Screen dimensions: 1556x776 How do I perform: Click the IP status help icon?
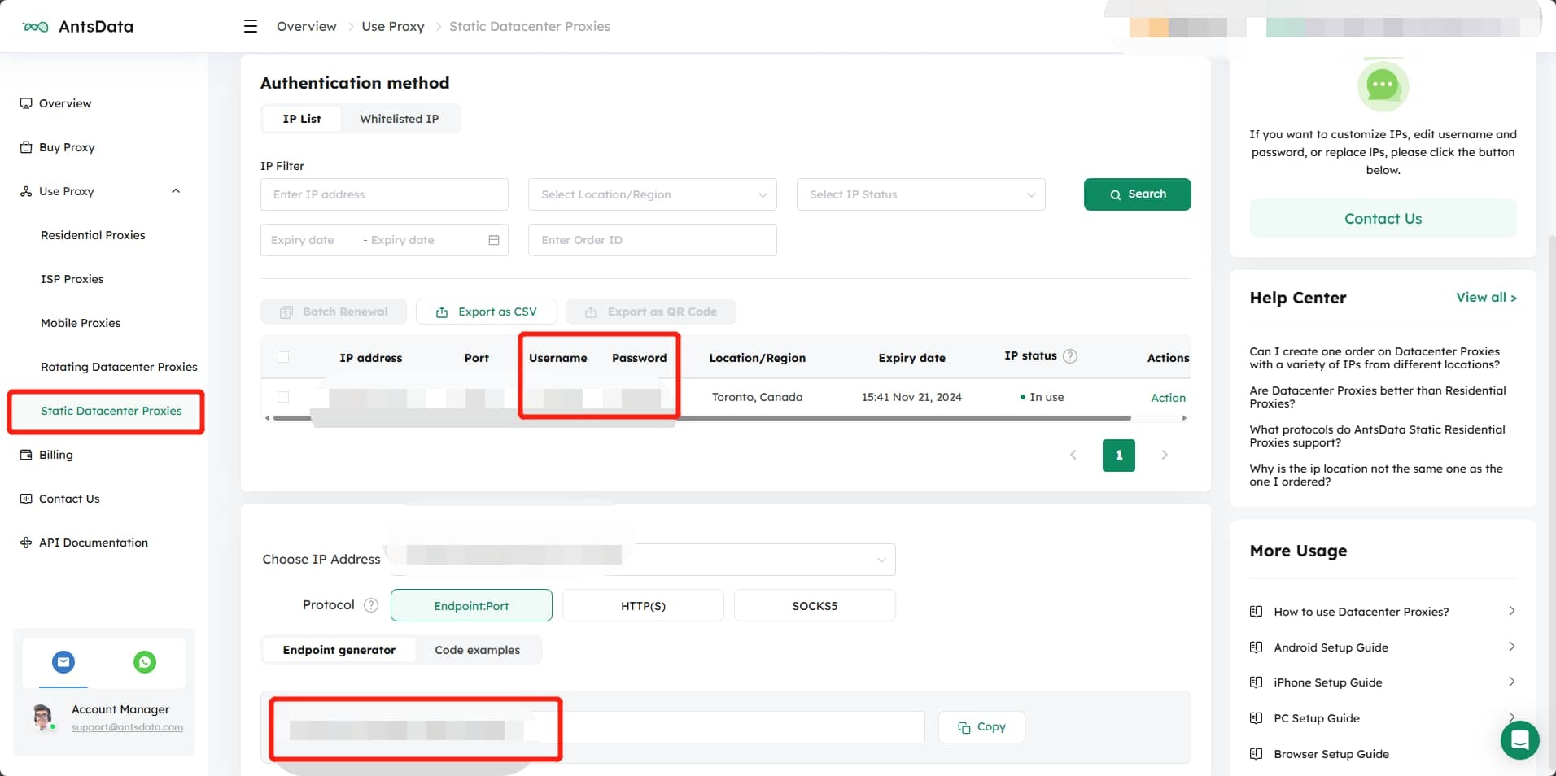pyautogui.click(x=1071, y=356)
